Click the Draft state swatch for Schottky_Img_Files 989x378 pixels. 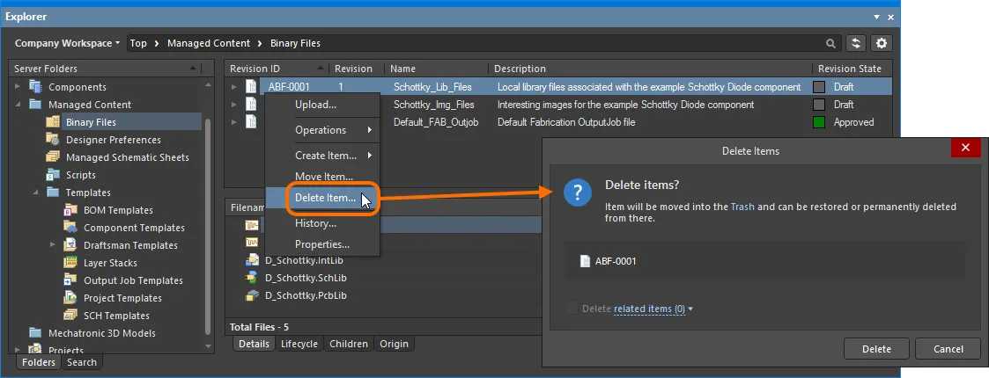819,105
